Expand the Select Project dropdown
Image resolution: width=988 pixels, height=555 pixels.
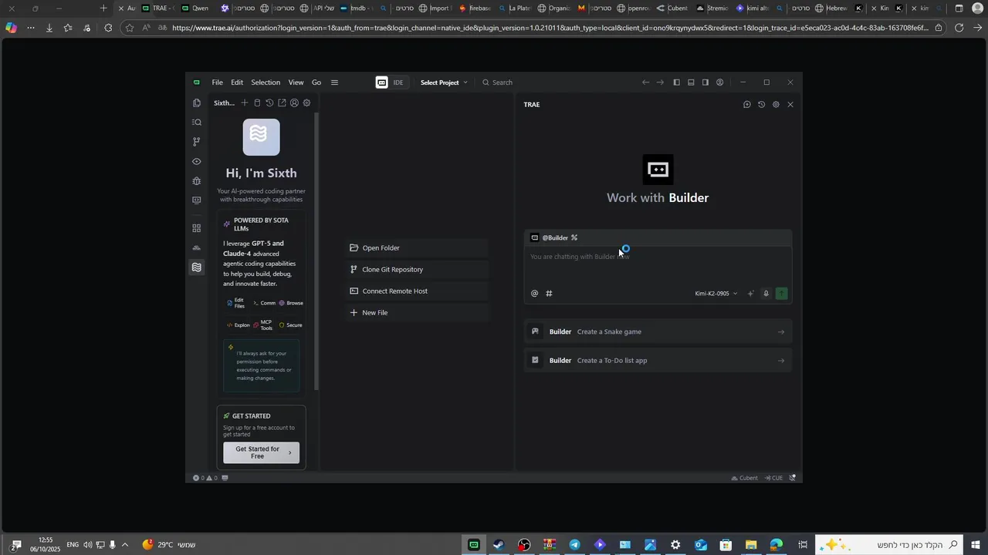click(444, 82)
